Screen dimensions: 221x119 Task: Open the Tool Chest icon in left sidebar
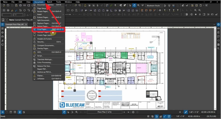[2, 36]
